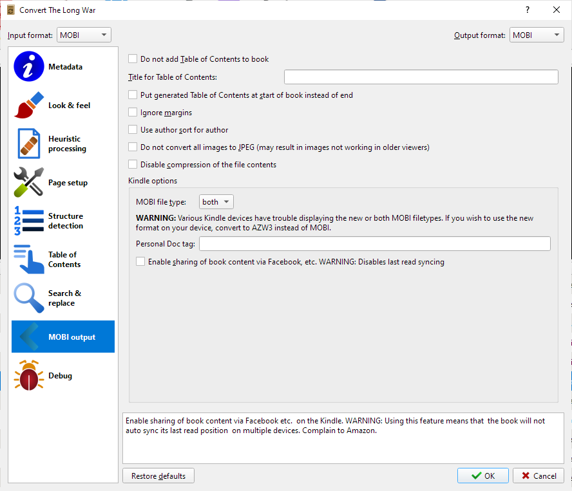Click the Structure detection numbered list icon
The width and height of the screenshot is (572, 491).
point(29,221)
